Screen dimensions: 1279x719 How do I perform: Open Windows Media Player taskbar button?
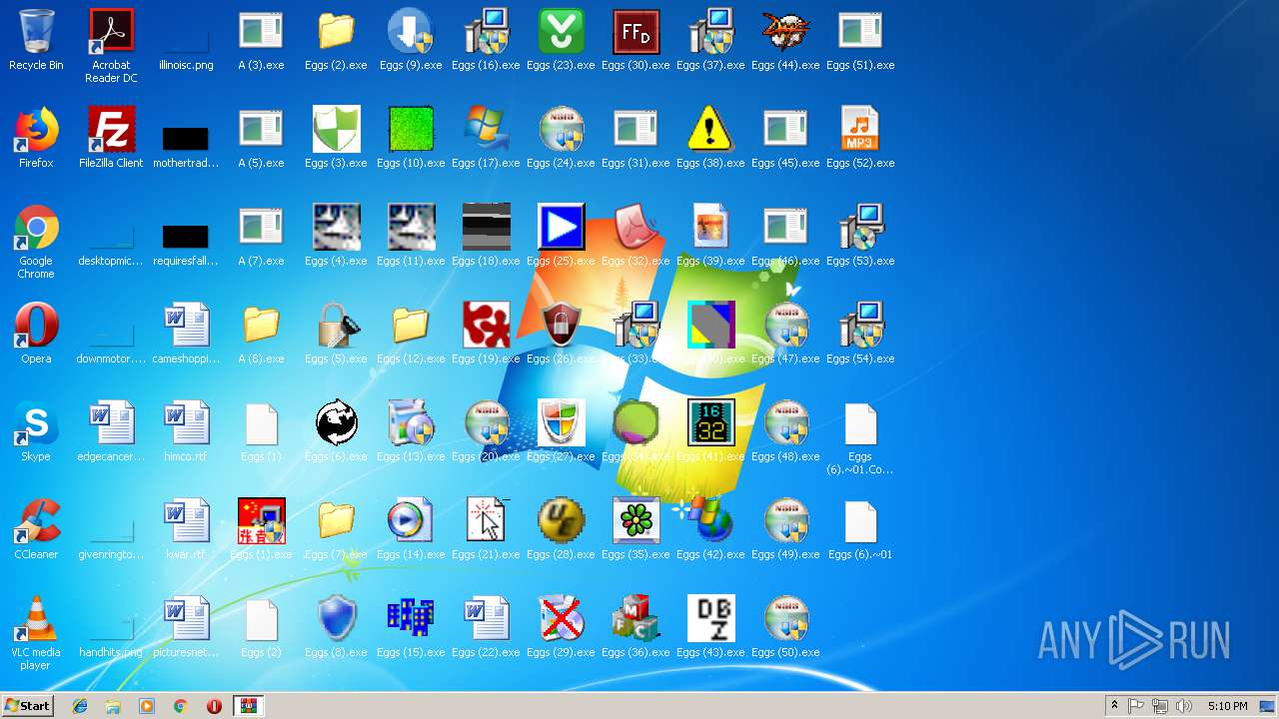(x=147, y=706)
